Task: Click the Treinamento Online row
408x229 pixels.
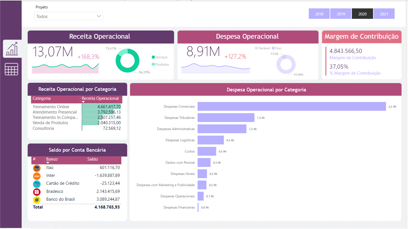Action: 77,107
